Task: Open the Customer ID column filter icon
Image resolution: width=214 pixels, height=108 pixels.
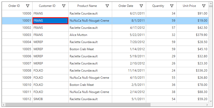Action: point(64,6)
